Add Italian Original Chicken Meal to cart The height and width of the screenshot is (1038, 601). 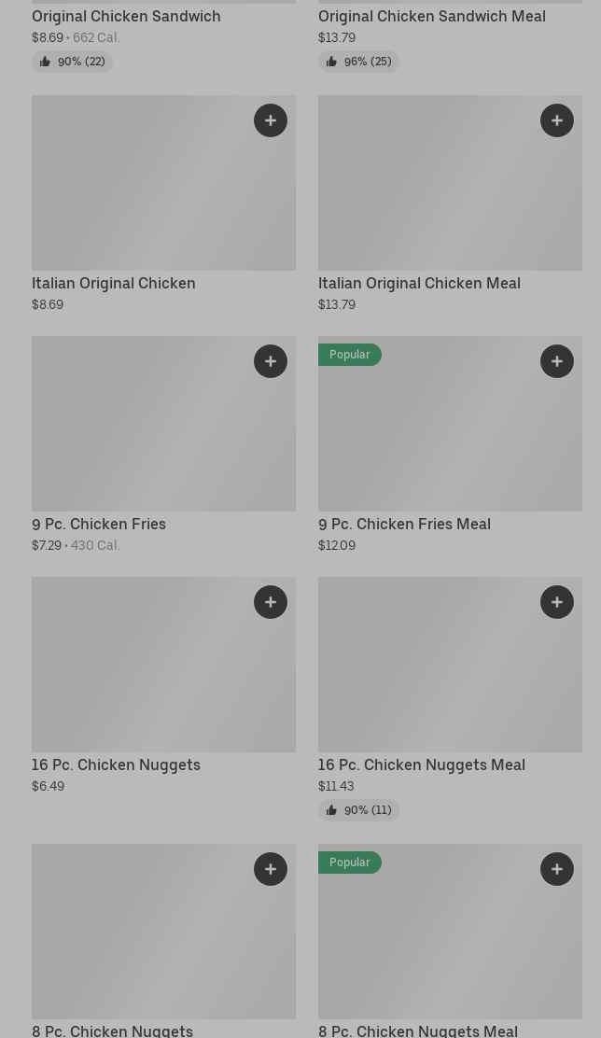[x=557, y=120]
